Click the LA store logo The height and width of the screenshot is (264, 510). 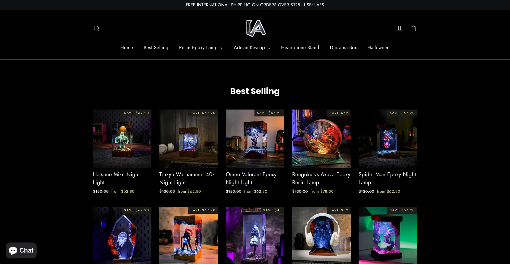tap(256, 28)
